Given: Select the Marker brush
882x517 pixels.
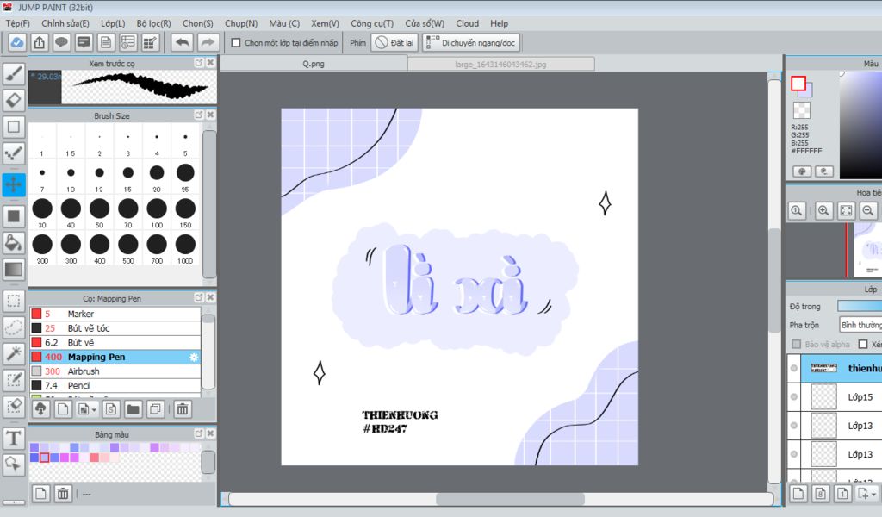Looking at the screenshot, I should coord(115,314).
